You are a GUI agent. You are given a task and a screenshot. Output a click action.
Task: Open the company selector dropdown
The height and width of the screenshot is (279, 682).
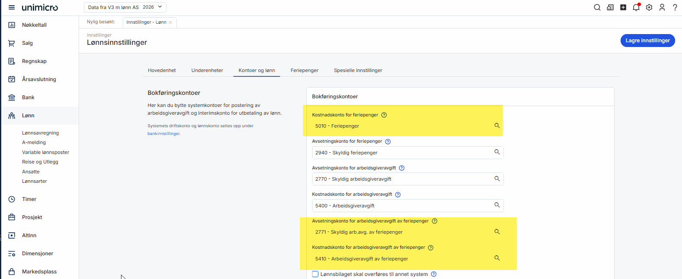coord(125,7)
